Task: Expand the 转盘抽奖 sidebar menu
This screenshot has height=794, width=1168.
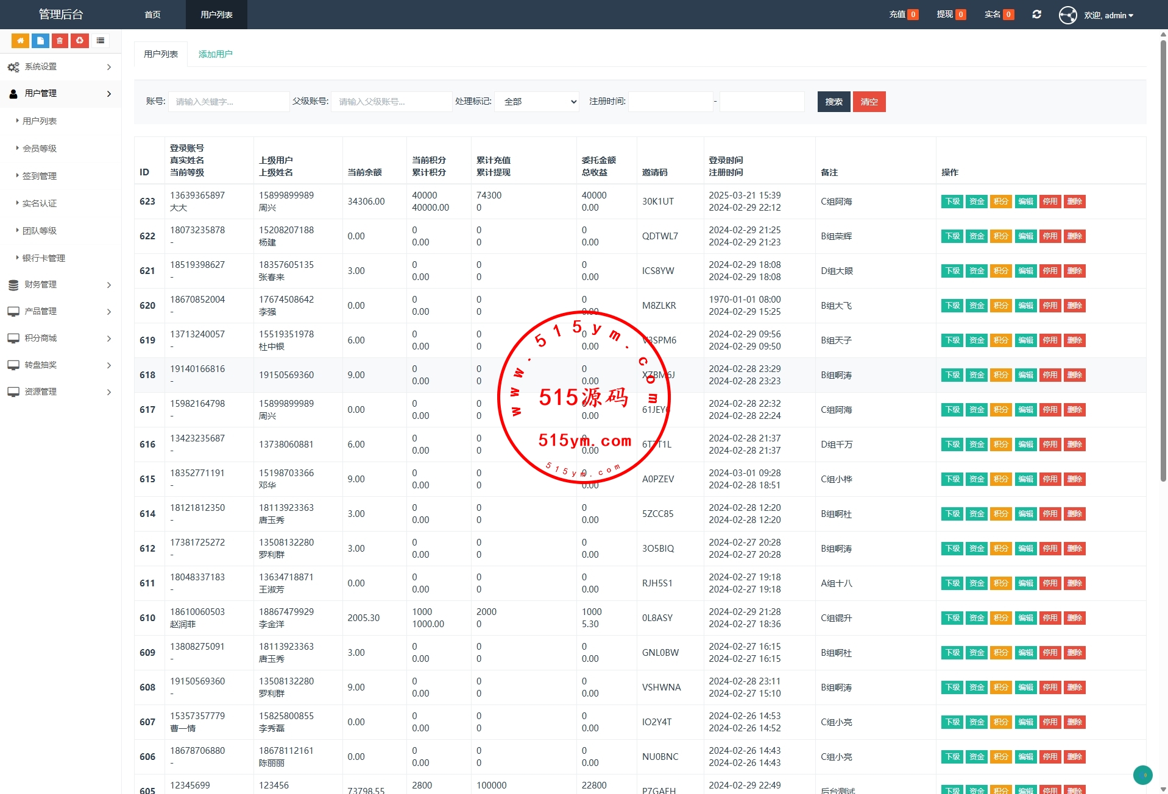Action: [x=60, y=365]
